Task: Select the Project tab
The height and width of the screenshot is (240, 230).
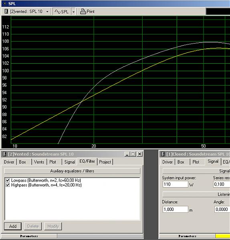Action: (x=105, y=162)
